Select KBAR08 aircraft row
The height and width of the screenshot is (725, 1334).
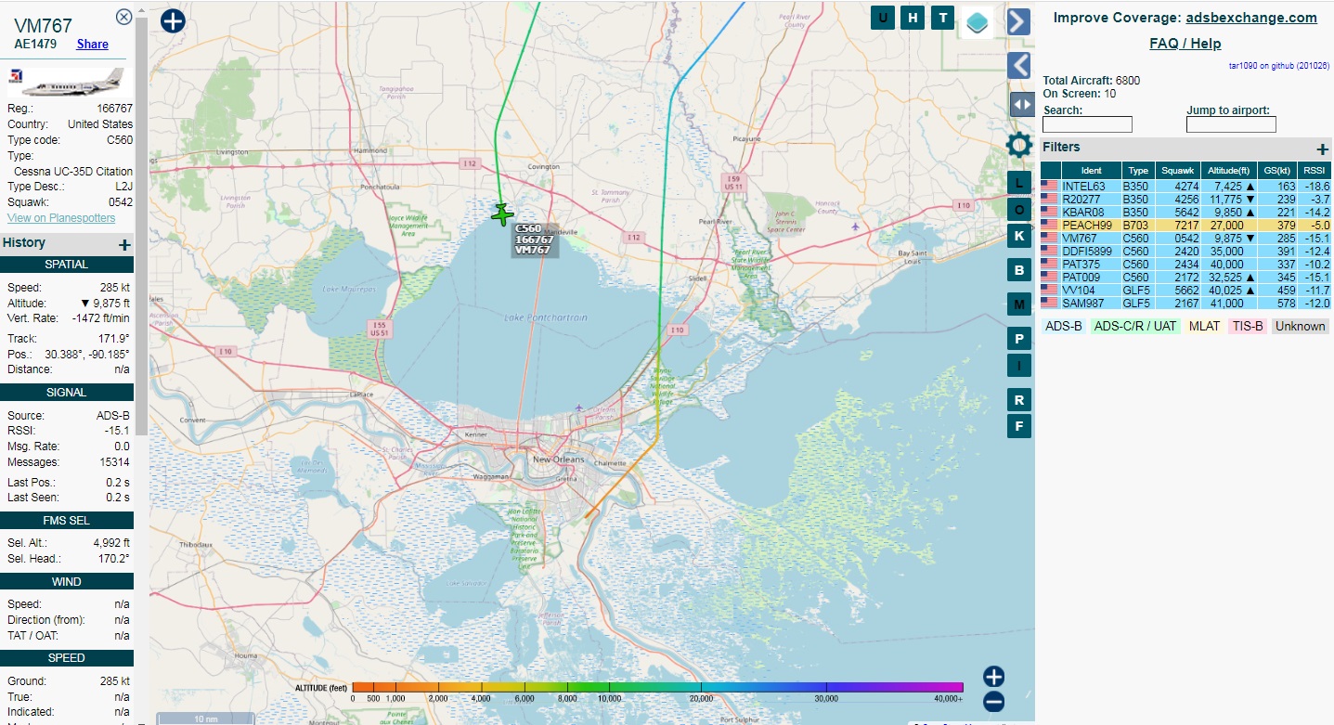(1185, 212)
